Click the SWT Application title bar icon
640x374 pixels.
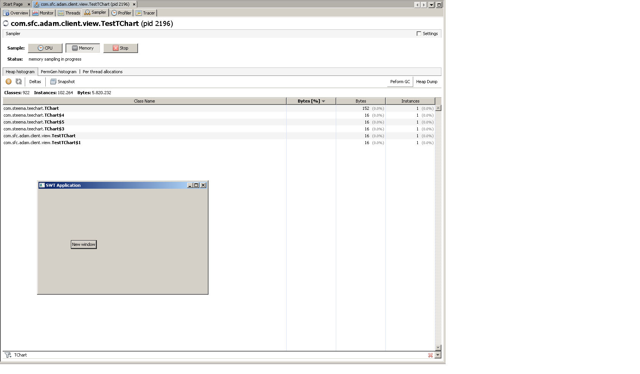[42, 185]
